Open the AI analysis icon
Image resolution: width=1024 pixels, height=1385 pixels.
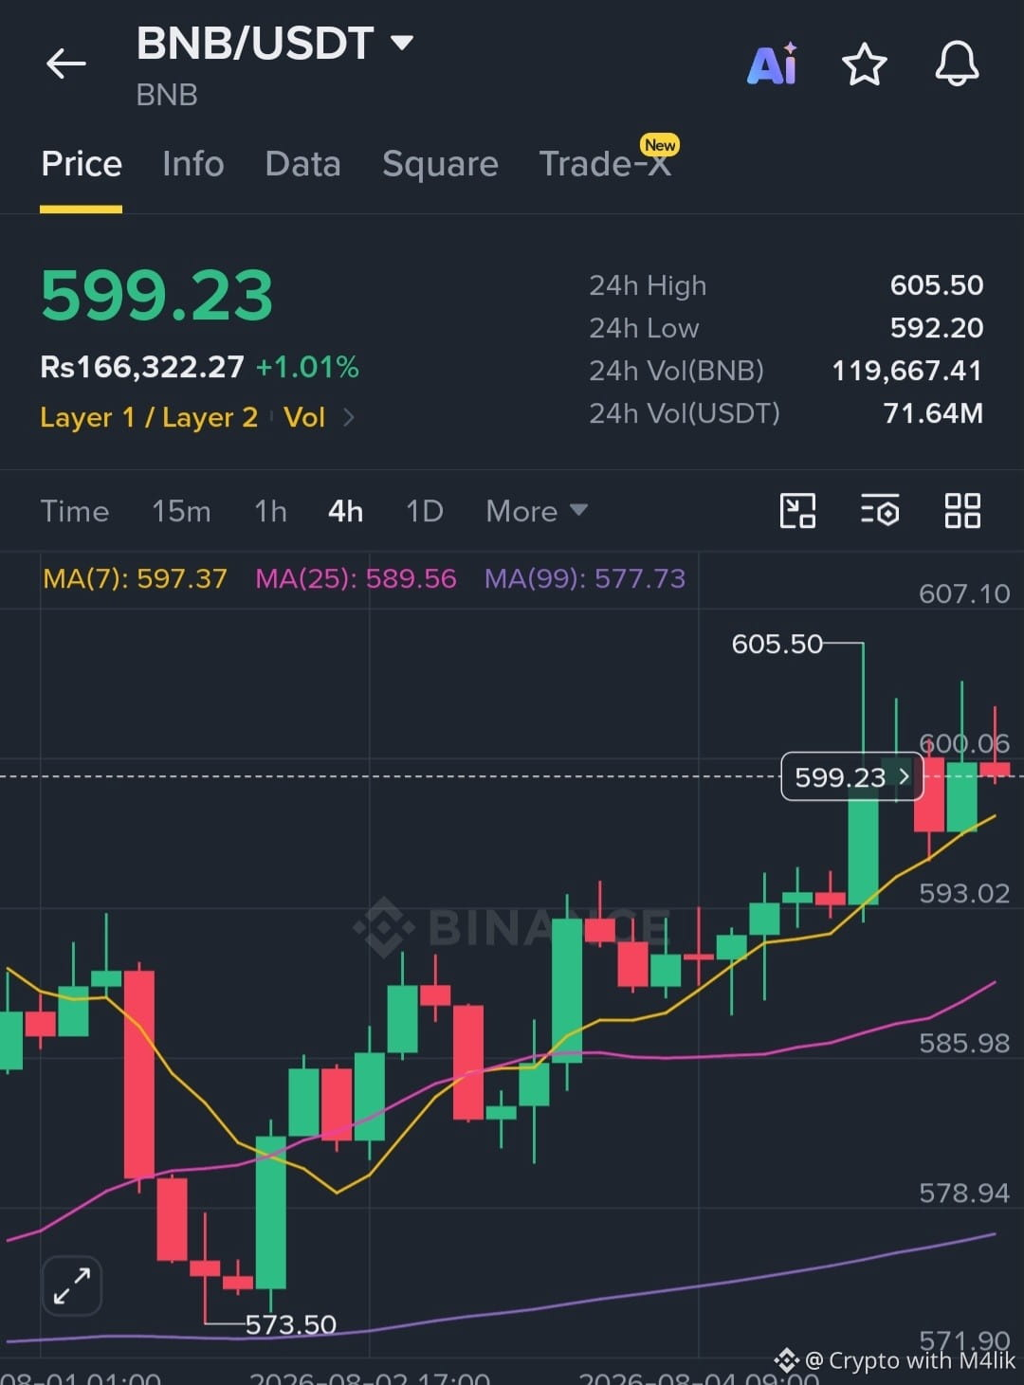773,64
